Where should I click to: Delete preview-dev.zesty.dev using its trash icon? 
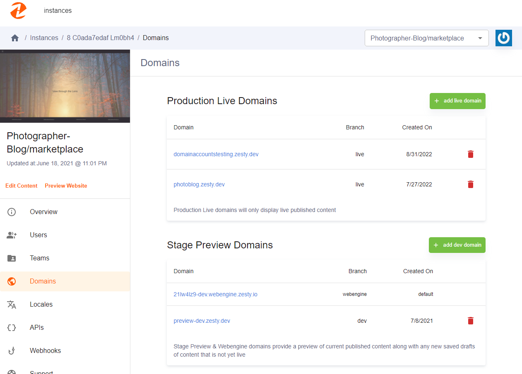470,320
